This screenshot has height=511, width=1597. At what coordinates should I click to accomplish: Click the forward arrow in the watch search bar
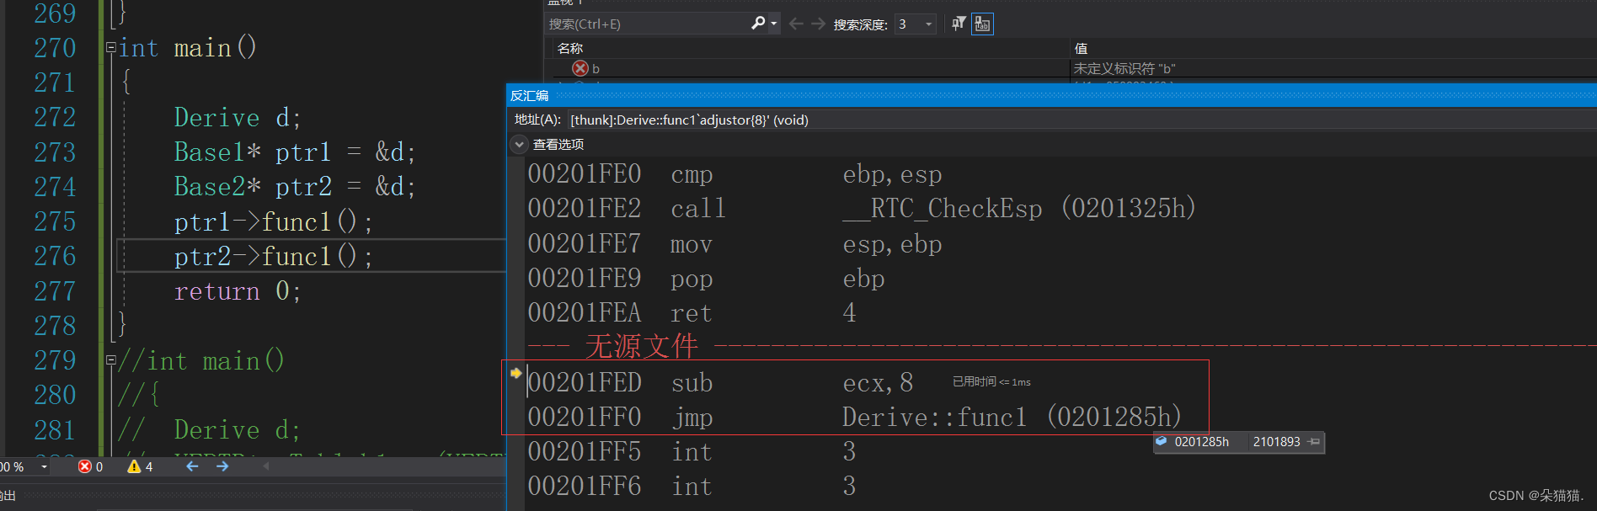click(818, 24)
